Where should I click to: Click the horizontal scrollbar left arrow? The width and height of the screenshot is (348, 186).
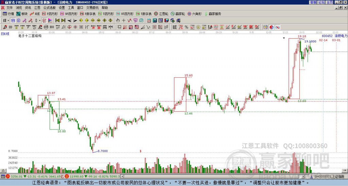click(122, 176)
